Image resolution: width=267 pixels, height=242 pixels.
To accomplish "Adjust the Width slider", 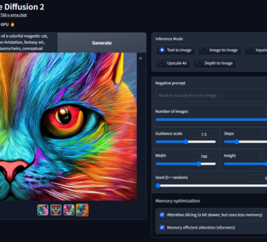I will point(185,164).
